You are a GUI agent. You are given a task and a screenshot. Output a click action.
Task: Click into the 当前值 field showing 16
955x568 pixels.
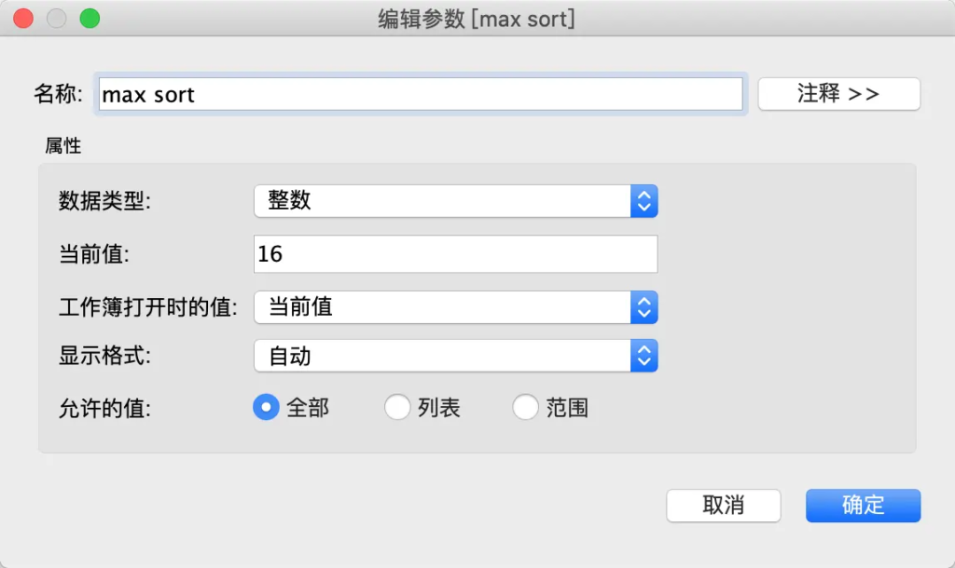pyautogui.click(x=455, y=254)
